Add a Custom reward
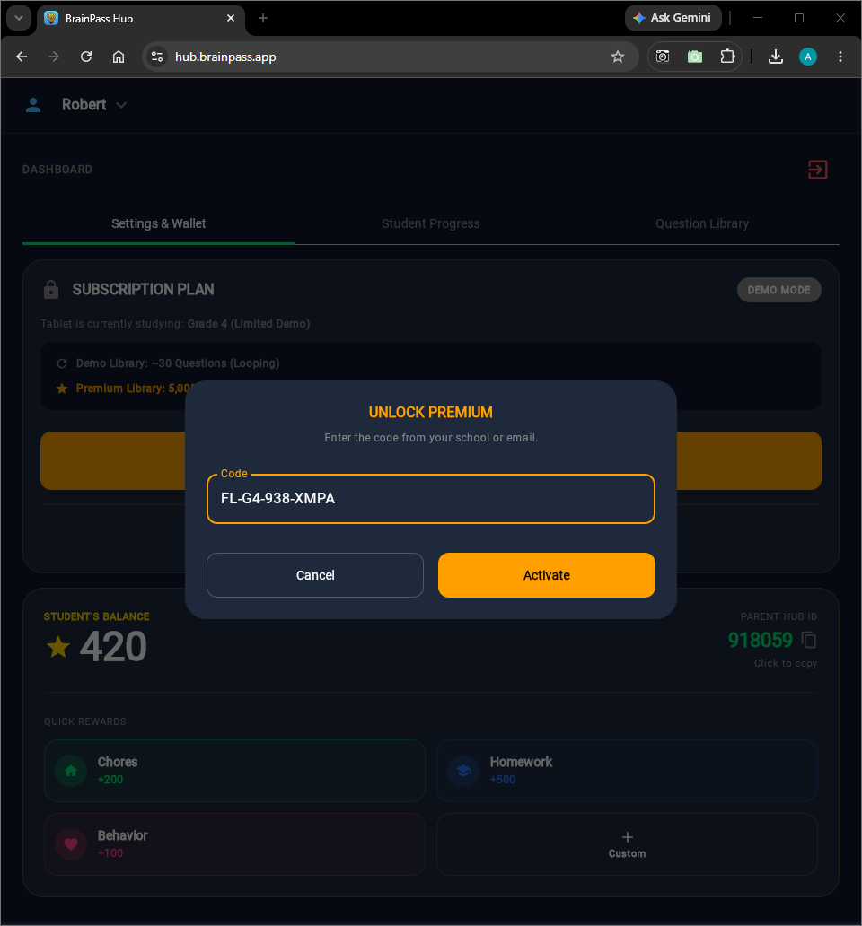Viewport: 862px width, 926px height. click(x=627, y=844)
